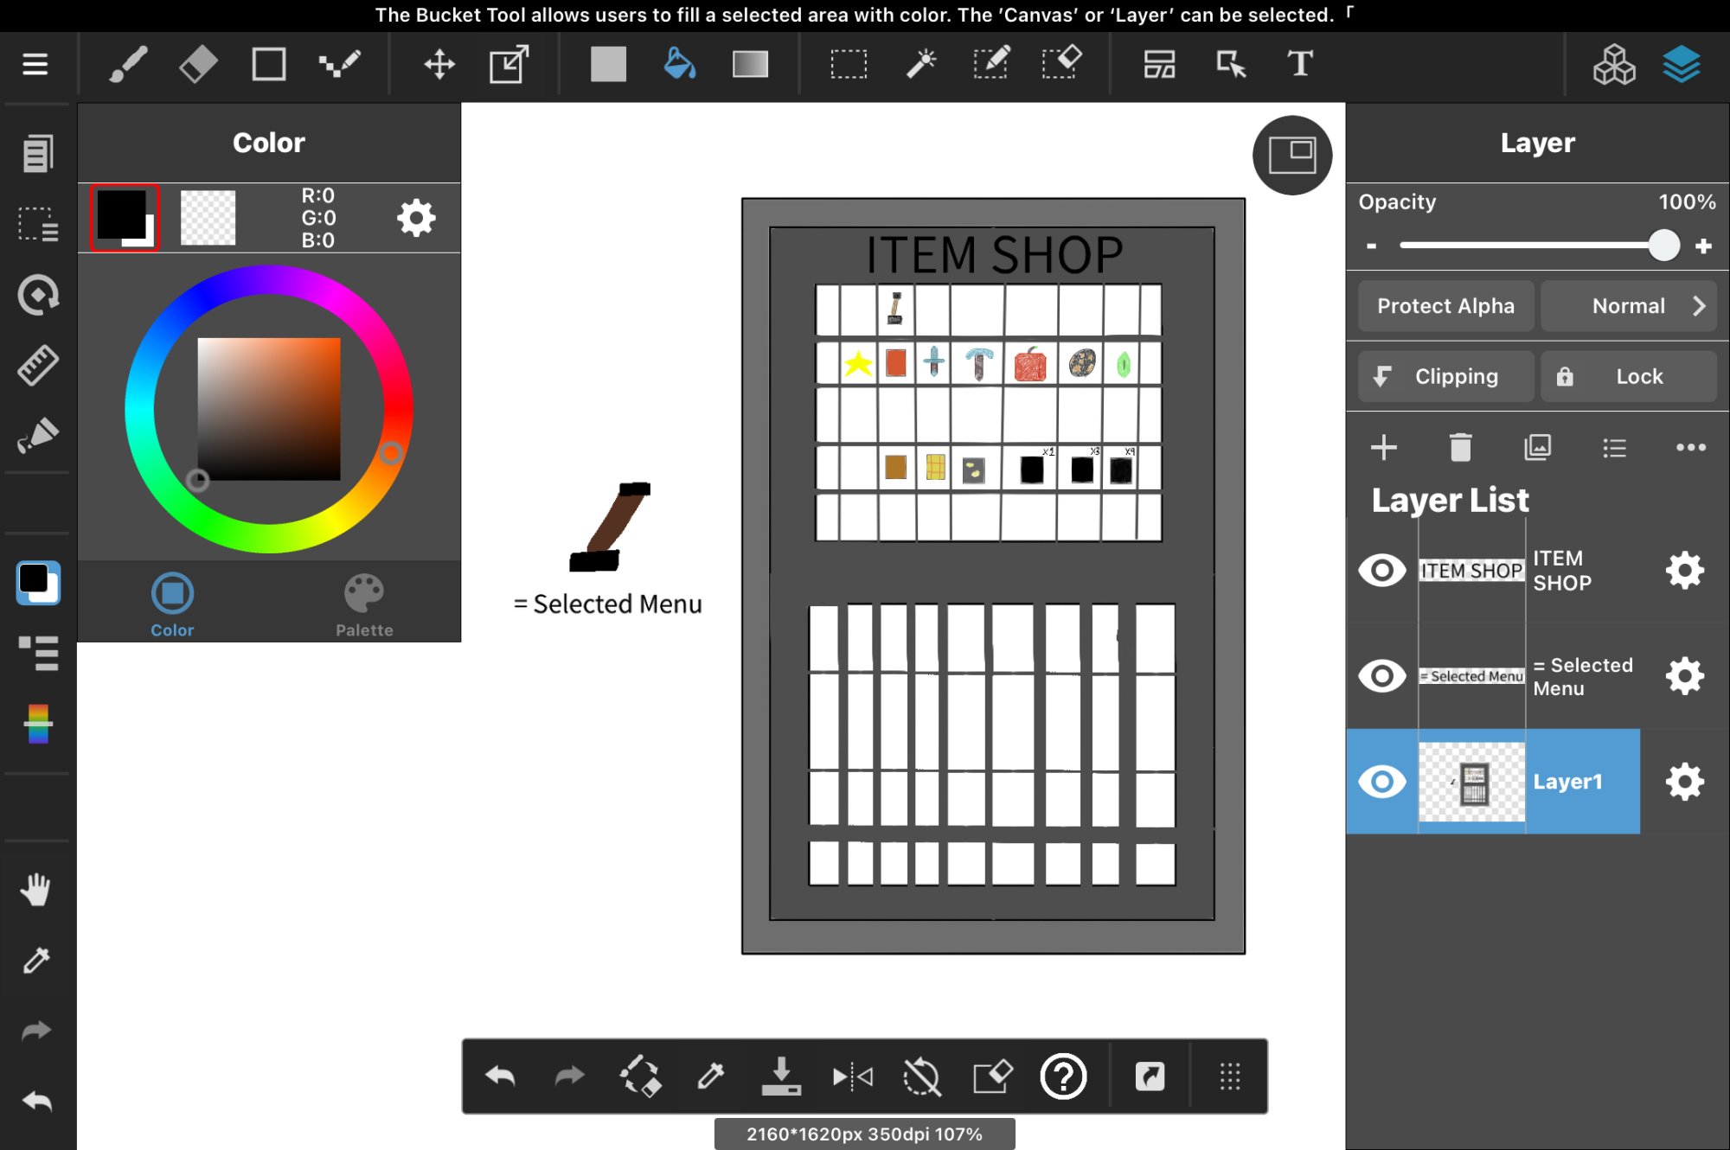1730x1150 pixels.
Task: Switch to the Color tab
Action: tap(172, 604)
